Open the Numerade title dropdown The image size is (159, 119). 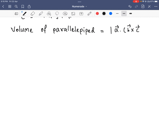tap(79, 7)
